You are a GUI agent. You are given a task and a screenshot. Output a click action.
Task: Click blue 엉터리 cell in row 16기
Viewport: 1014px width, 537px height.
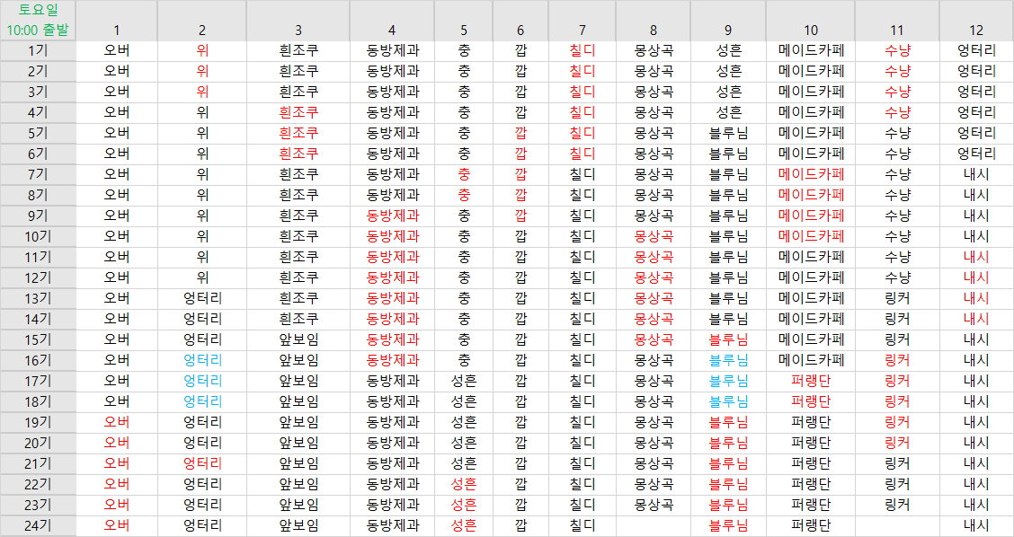pyautogui.click(x=202, y=360)
